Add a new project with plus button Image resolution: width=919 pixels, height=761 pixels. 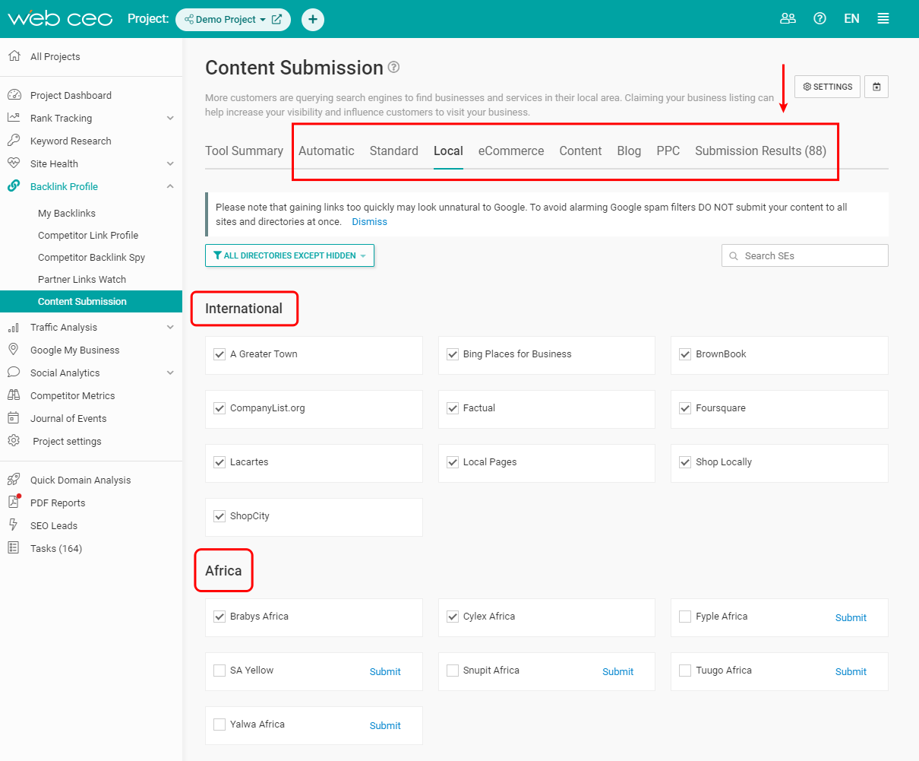click(x=313, y=19)
